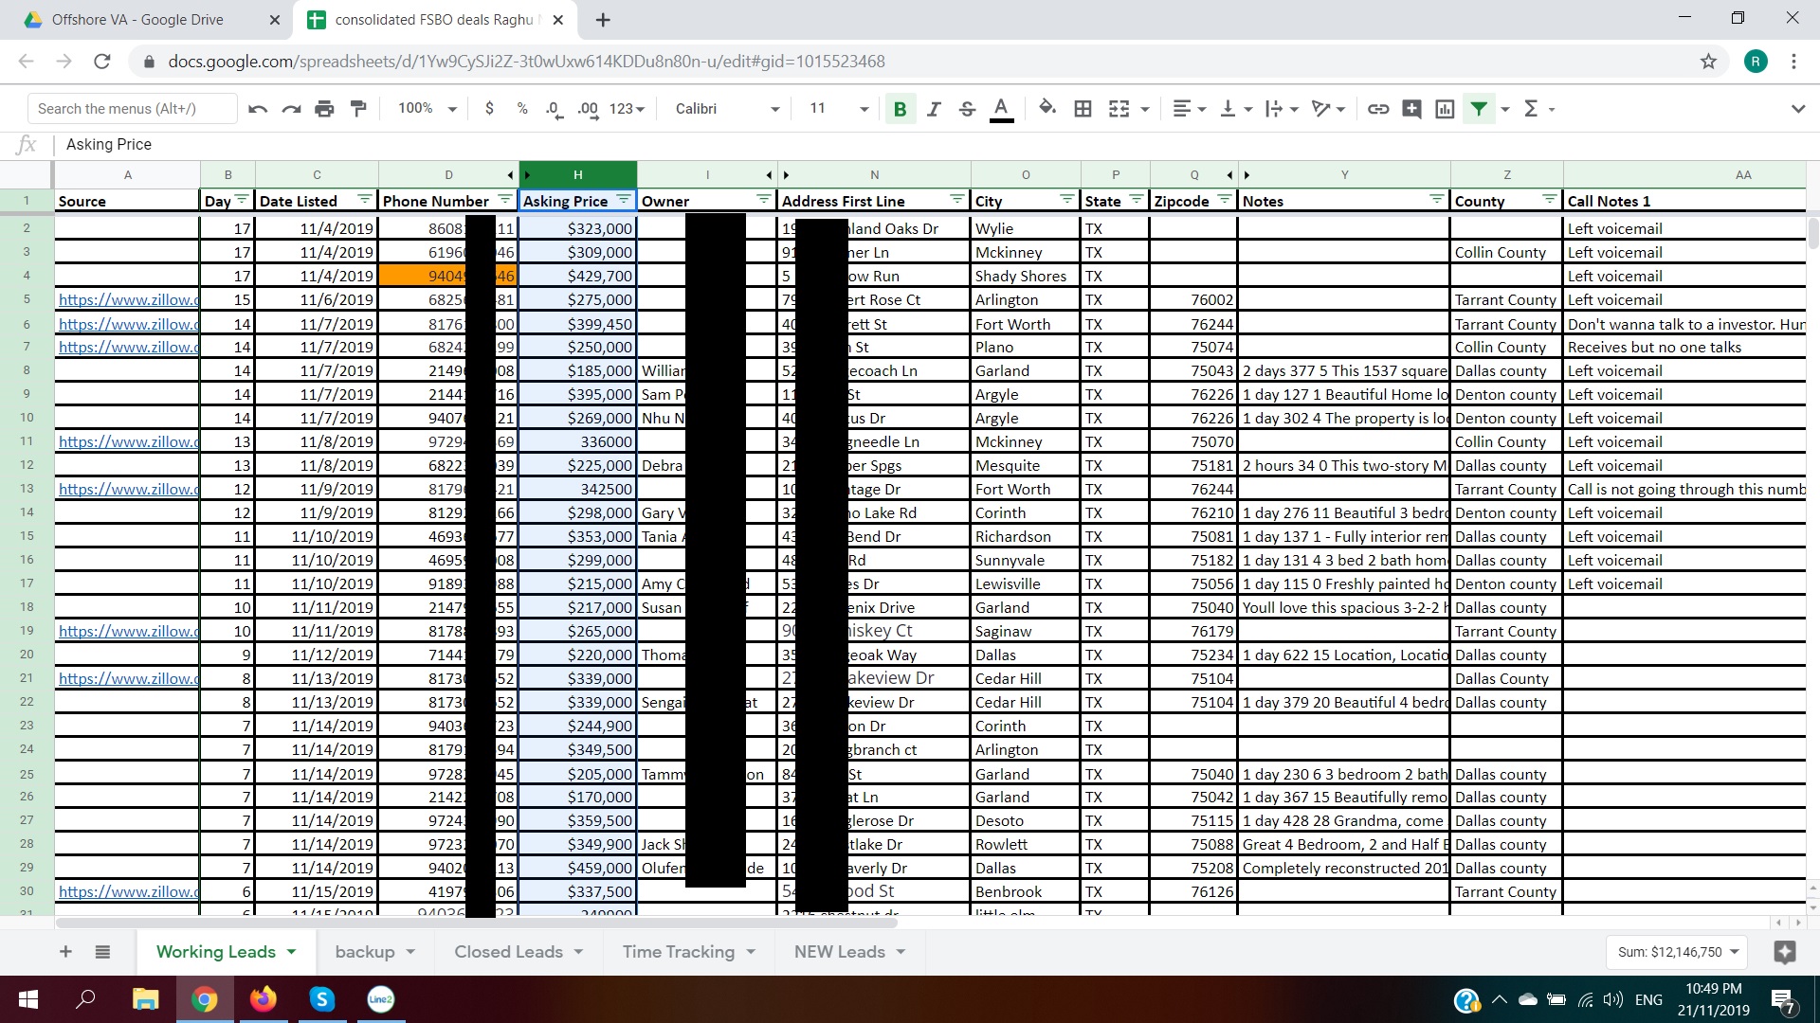Toggle strikethrough formatting
This screenshot has width=1820, height=1023.
967,109
